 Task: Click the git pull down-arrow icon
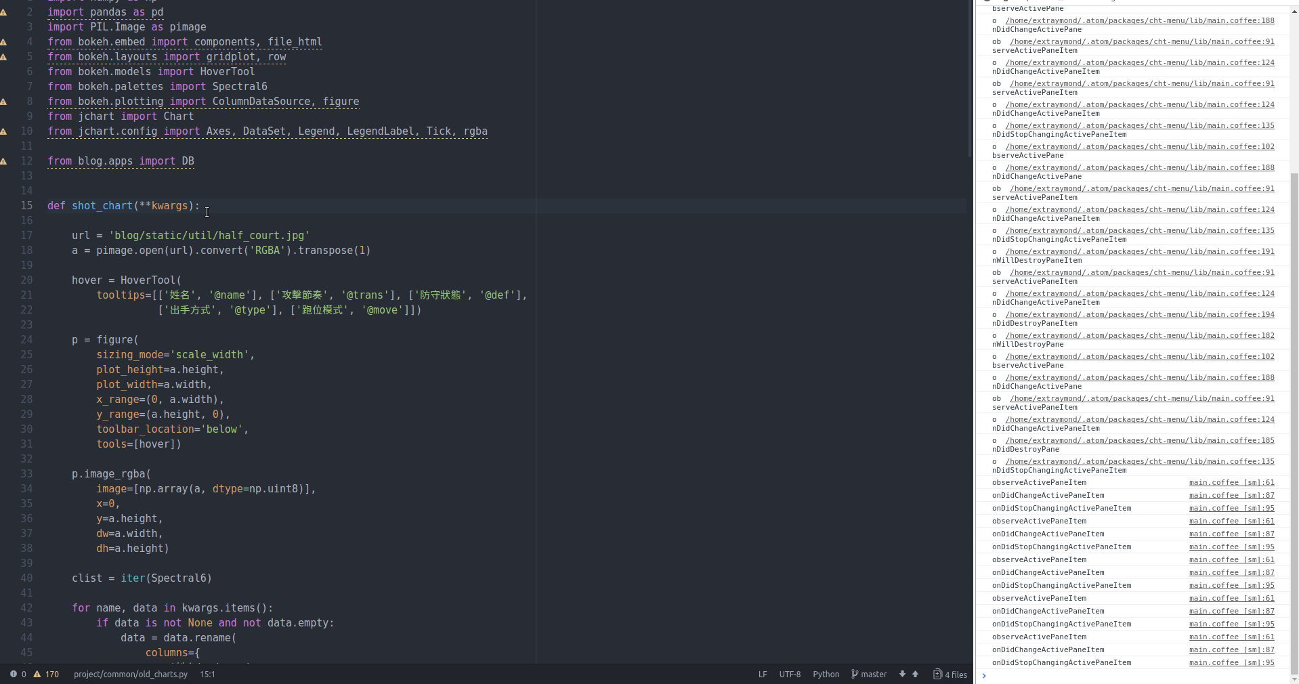click(901, 674)
